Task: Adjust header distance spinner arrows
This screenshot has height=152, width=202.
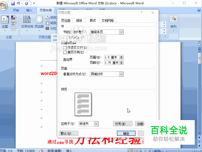Action: point(121,57)
